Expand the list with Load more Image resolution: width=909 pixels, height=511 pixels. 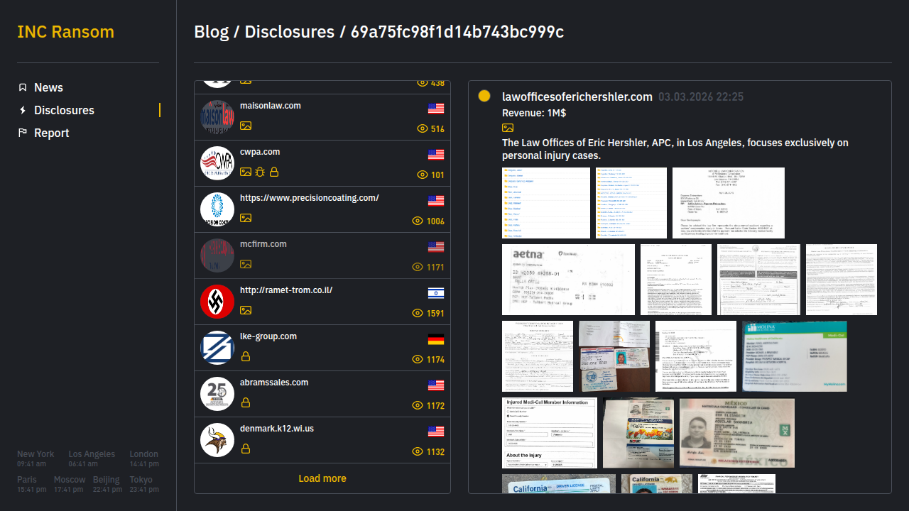[322, 478]
